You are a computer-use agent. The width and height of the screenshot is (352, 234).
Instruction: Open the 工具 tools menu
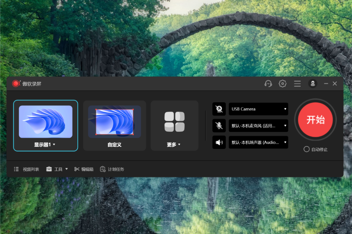click(57, 169)
